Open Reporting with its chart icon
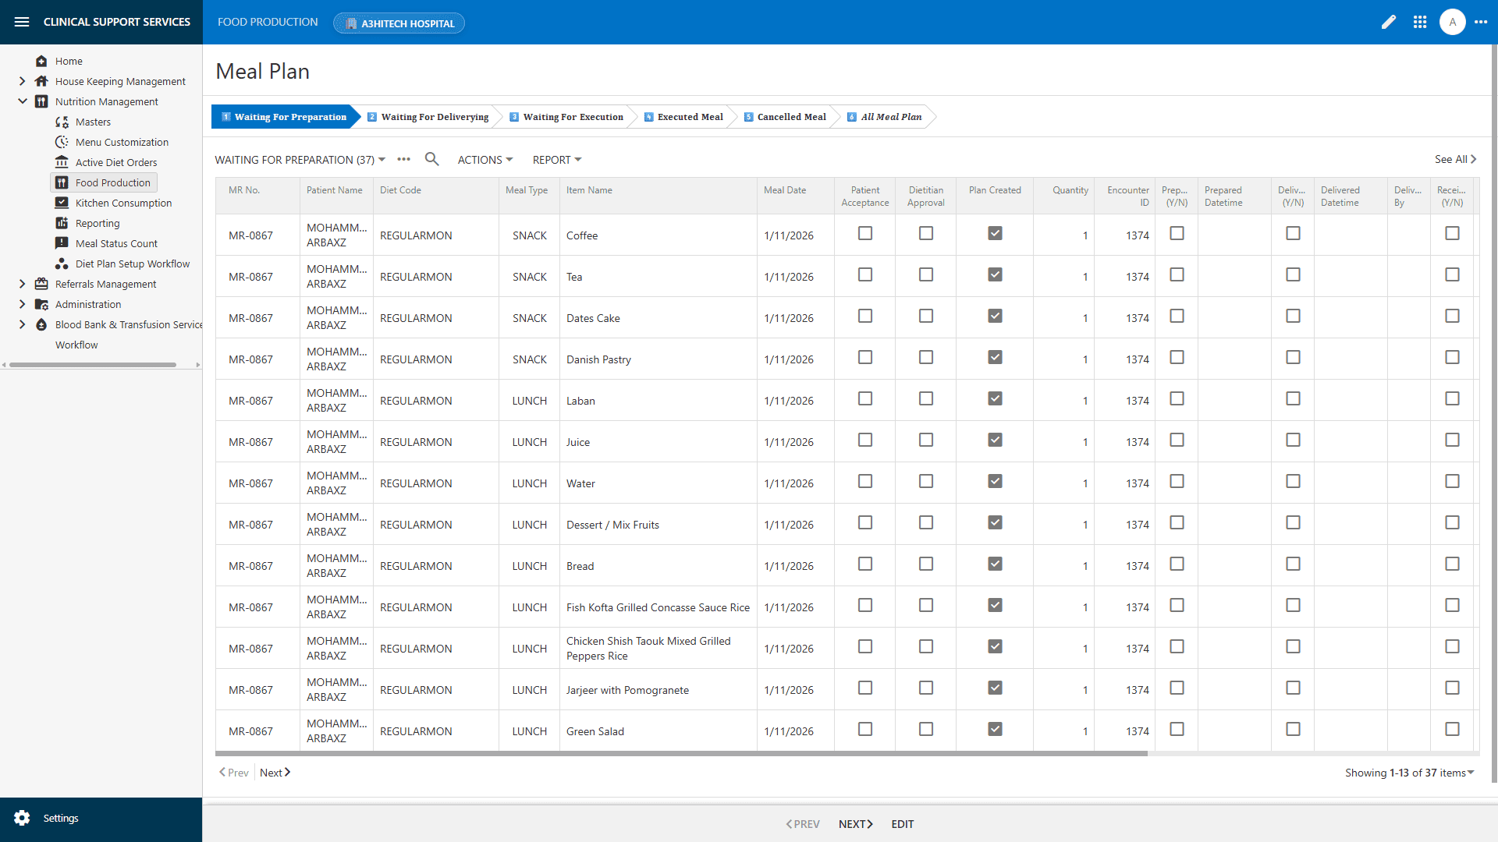 point(62,223)
